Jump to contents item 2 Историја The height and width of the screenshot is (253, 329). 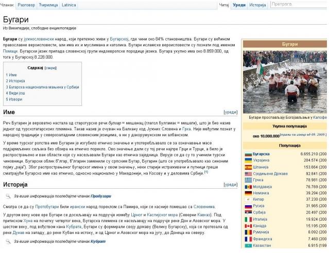(15, 81)
